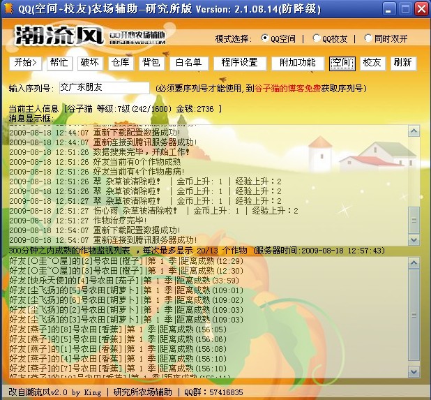Select row 燕子 [7]号农田[香蕉]
Screen dimensions: 431x400
tap(118, 369)
